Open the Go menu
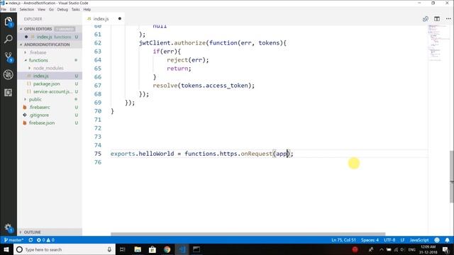This screenshot has width=454, height=255. tap(51, 9)
